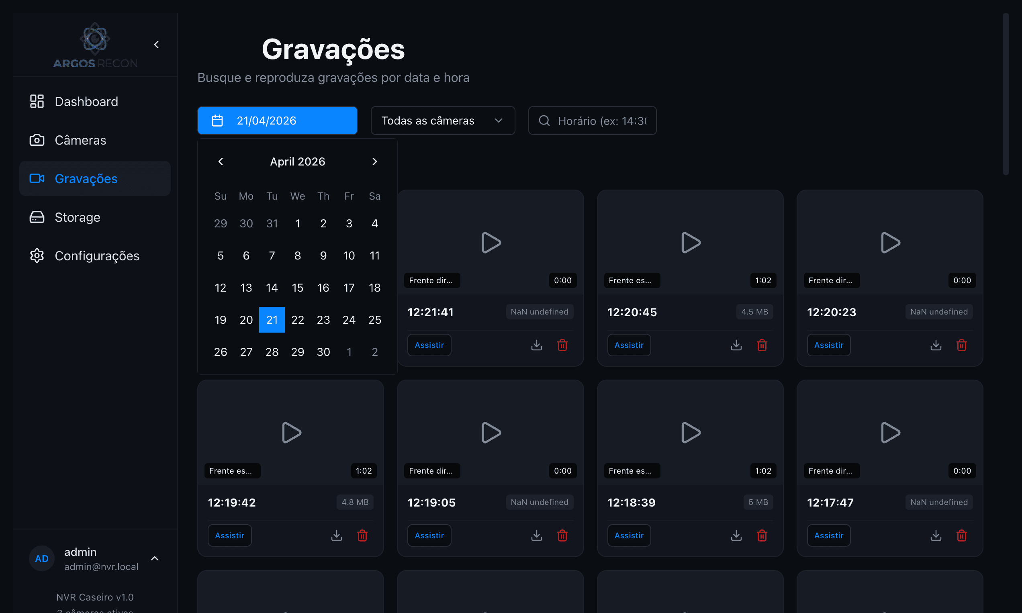1022x613 pixels.
Task: Pick April 15 in the calendar
Action: coord(297,288)
